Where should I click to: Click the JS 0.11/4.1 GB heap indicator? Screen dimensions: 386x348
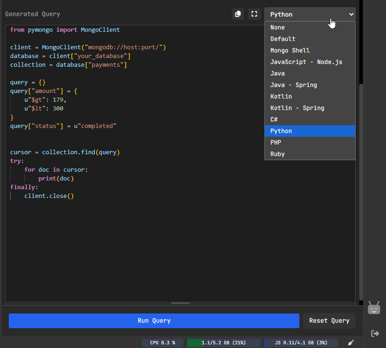coord(301,342)
